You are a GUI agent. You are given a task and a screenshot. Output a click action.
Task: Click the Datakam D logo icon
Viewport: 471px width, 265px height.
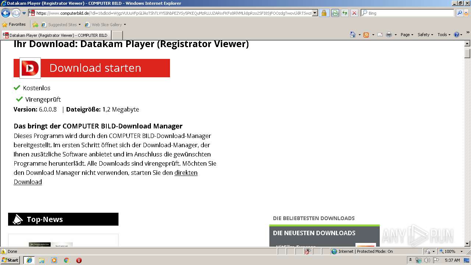[30, 68]
